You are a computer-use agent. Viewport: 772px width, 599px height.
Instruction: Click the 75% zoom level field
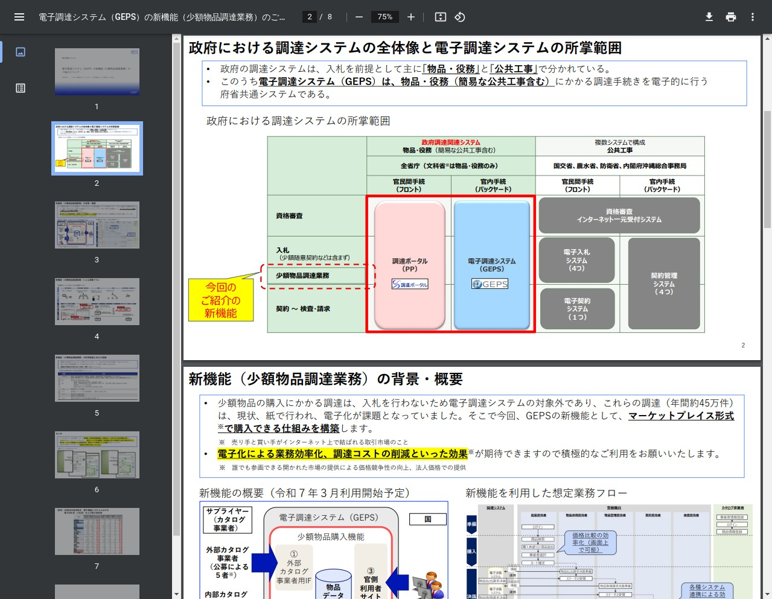click(385, 17)
